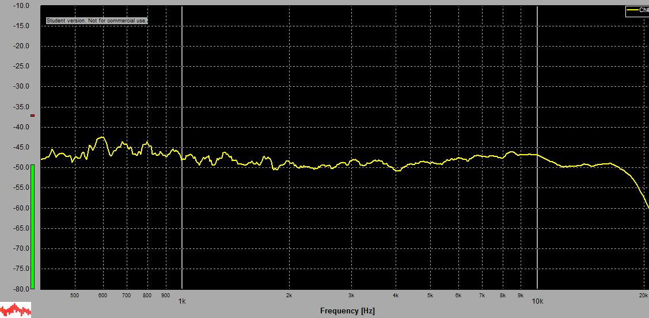Click the 9k frequency axis label
Screen dimensions: 649x318
point(521,295)
